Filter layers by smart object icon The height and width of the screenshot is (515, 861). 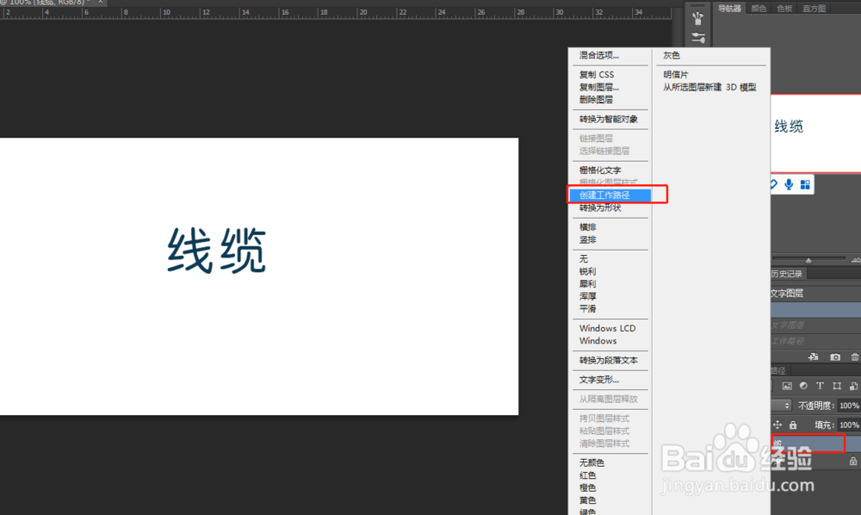coord(853,386)
